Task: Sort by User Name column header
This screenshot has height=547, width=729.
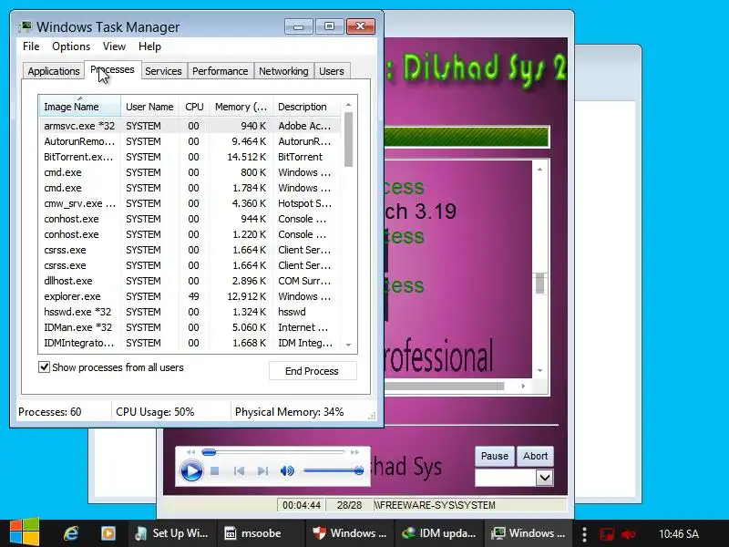Action: [149, 107]
